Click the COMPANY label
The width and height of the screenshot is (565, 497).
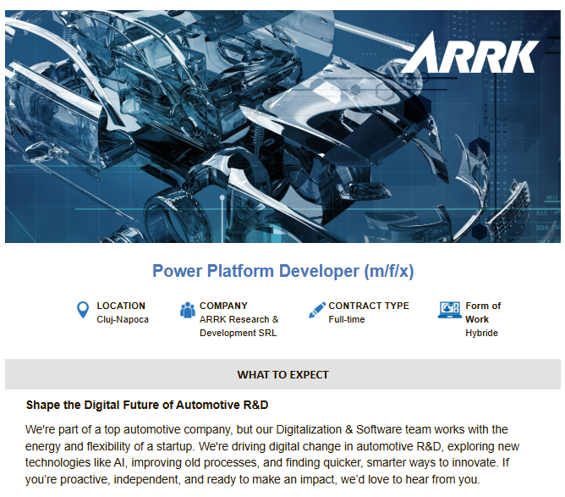(223, 306)
